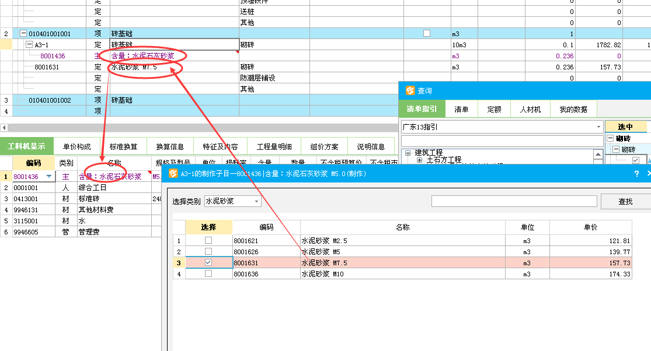
Task: Open the dropdown arrow beside code 8001436
Action: coord(49,177)
